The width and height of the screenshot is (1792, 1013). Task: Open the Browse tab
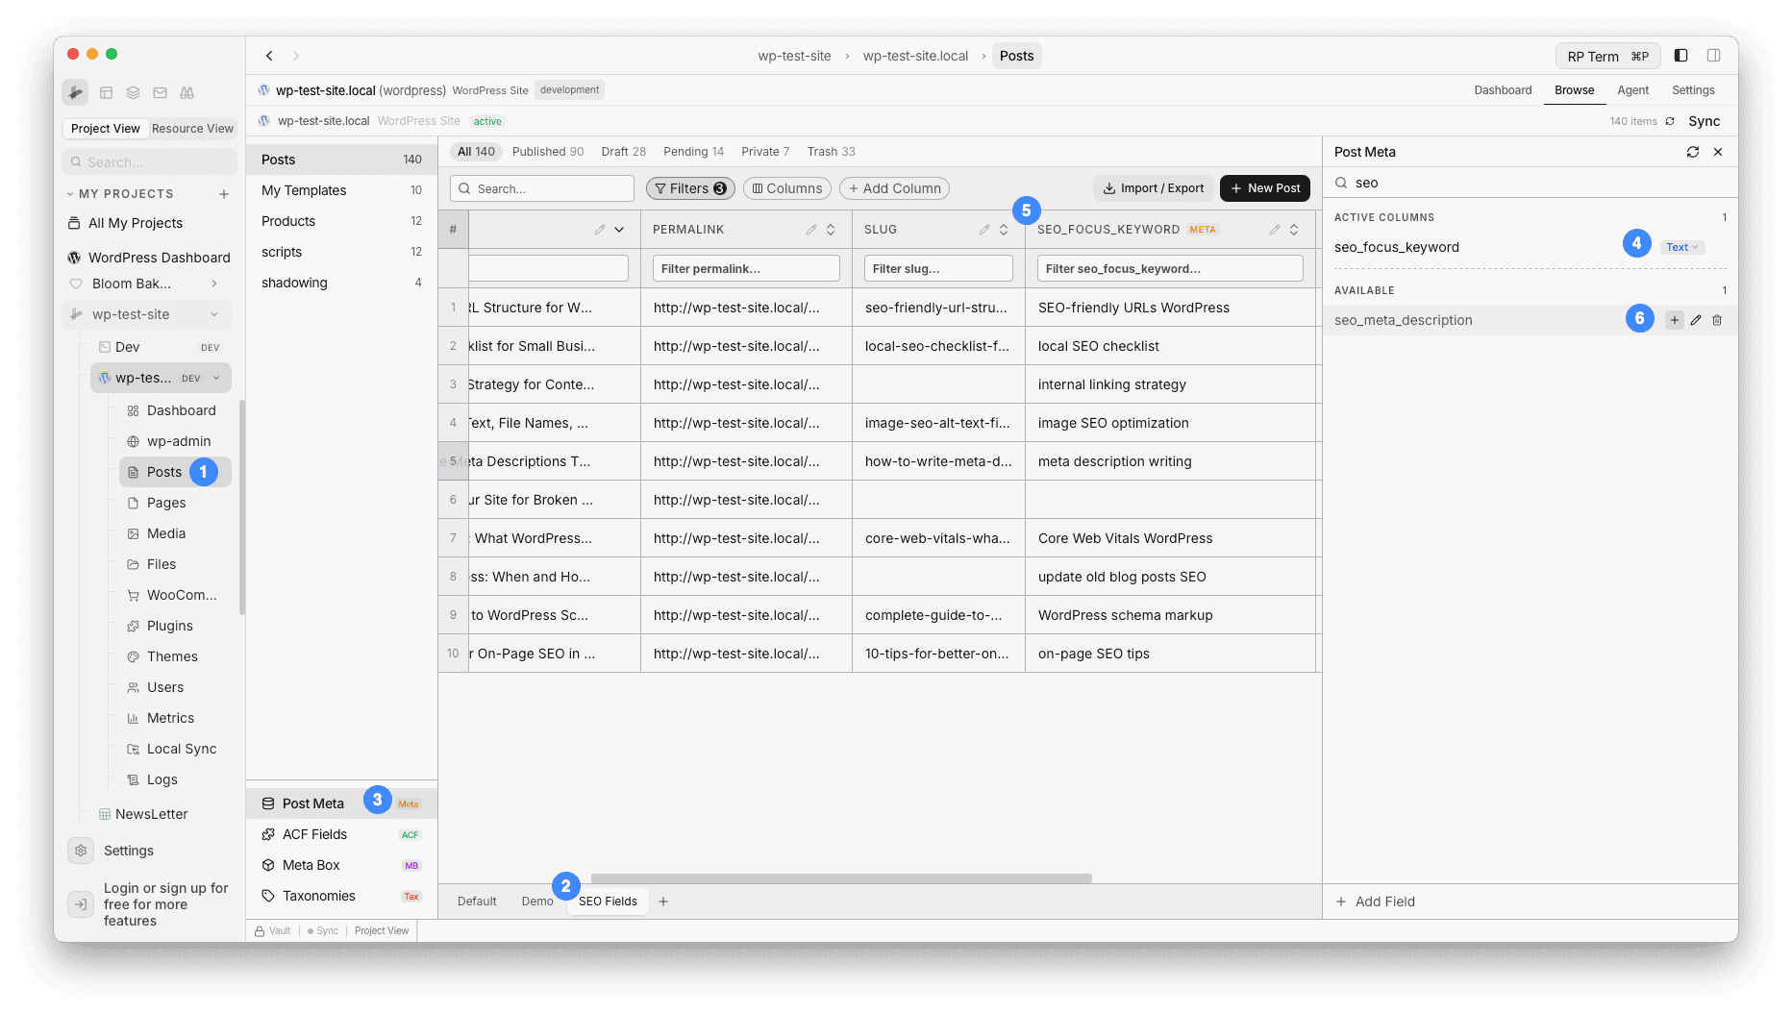tap(1575, 90)
